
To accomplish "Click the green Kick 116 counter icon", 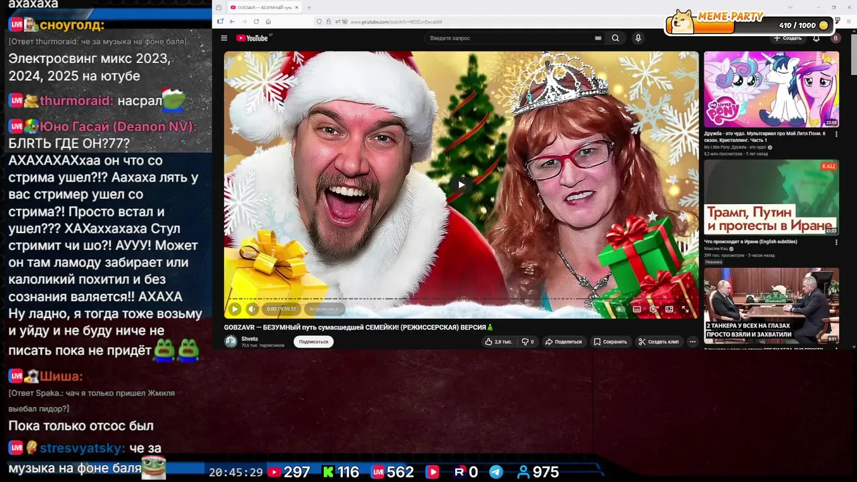I will tap(328, 472).
